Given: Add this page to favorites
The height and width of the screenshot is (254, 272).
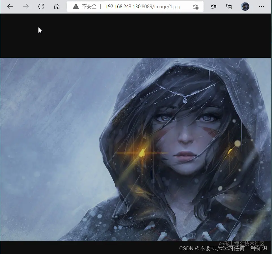Looking at the screenshot, I should coord(195,7).
